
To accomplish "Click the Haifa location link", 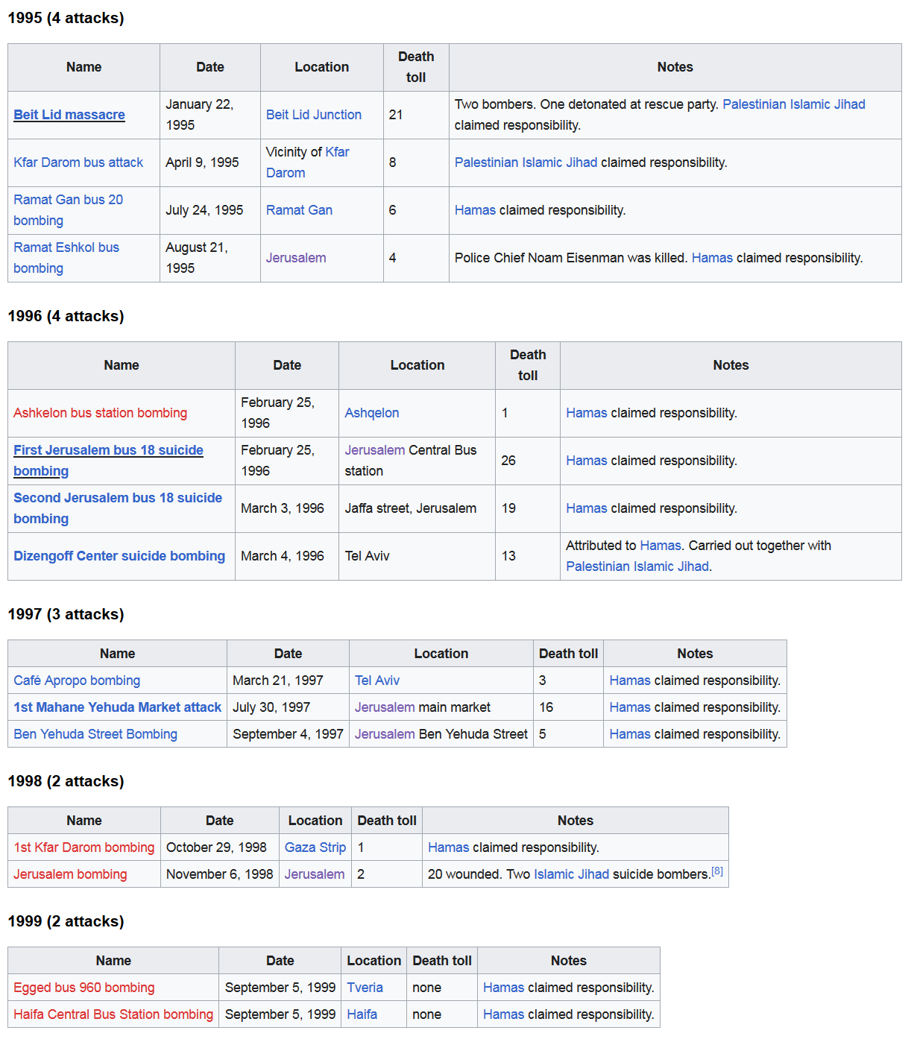I will [362, 1014].
